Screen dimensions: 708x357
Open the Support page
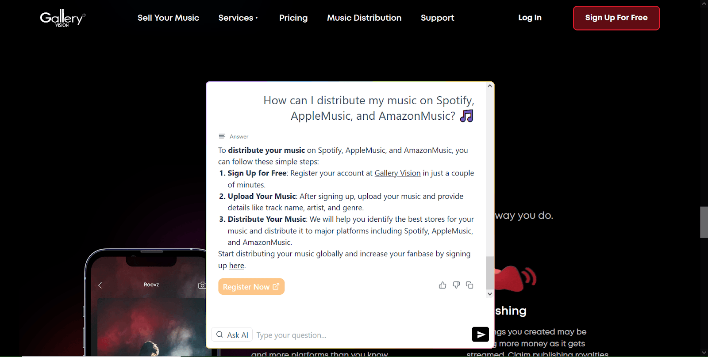pyautogui.click(x=437, y=18)
